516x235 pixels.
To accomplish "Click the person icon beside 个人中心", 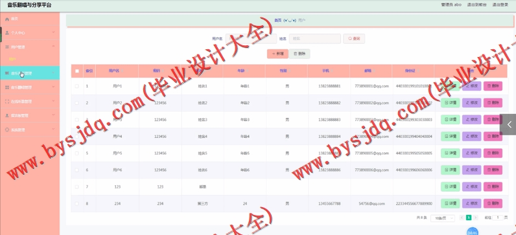I will click(7, 33).
